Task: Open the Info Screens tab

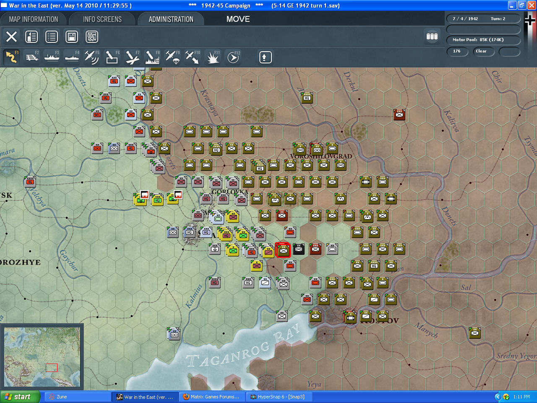Action: (102, 19)
